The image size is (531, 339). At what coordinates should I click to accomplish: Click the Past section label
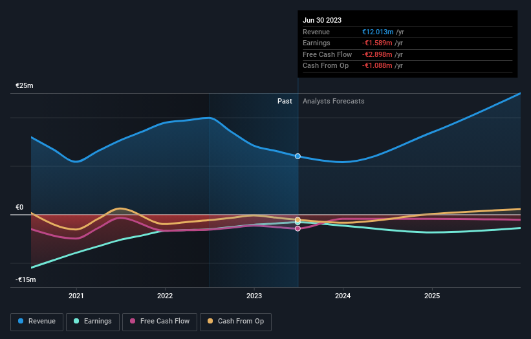[285, 102]
